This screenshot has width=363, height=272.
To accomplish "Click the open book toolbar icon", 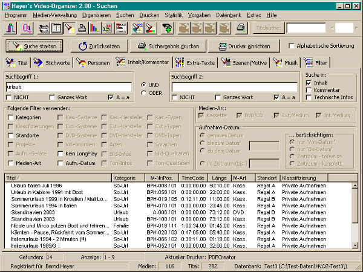I will click(x=56, y=28).
